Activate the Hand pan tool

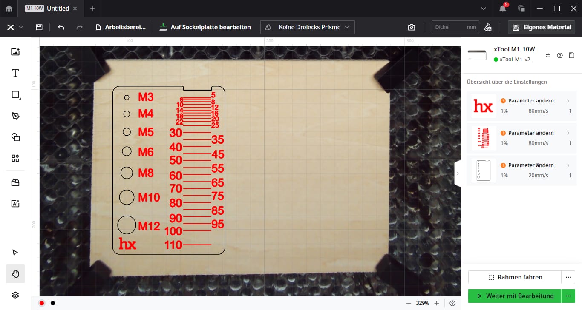[15, 274]
